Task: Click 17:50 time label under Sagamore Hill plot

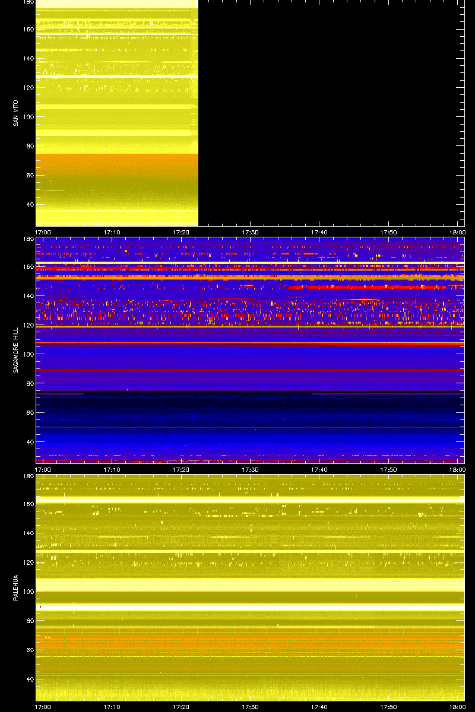Action: pos(389,469)
